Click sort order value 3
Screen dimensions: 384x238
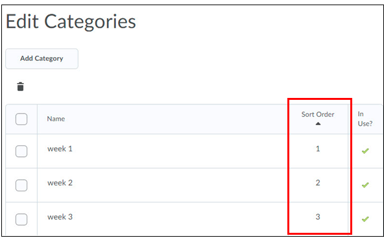click(x=318, y=217)
